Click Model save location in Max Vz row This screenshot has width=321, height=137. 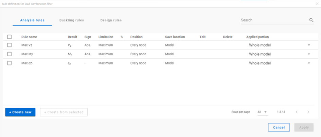(x=170, y=45)
